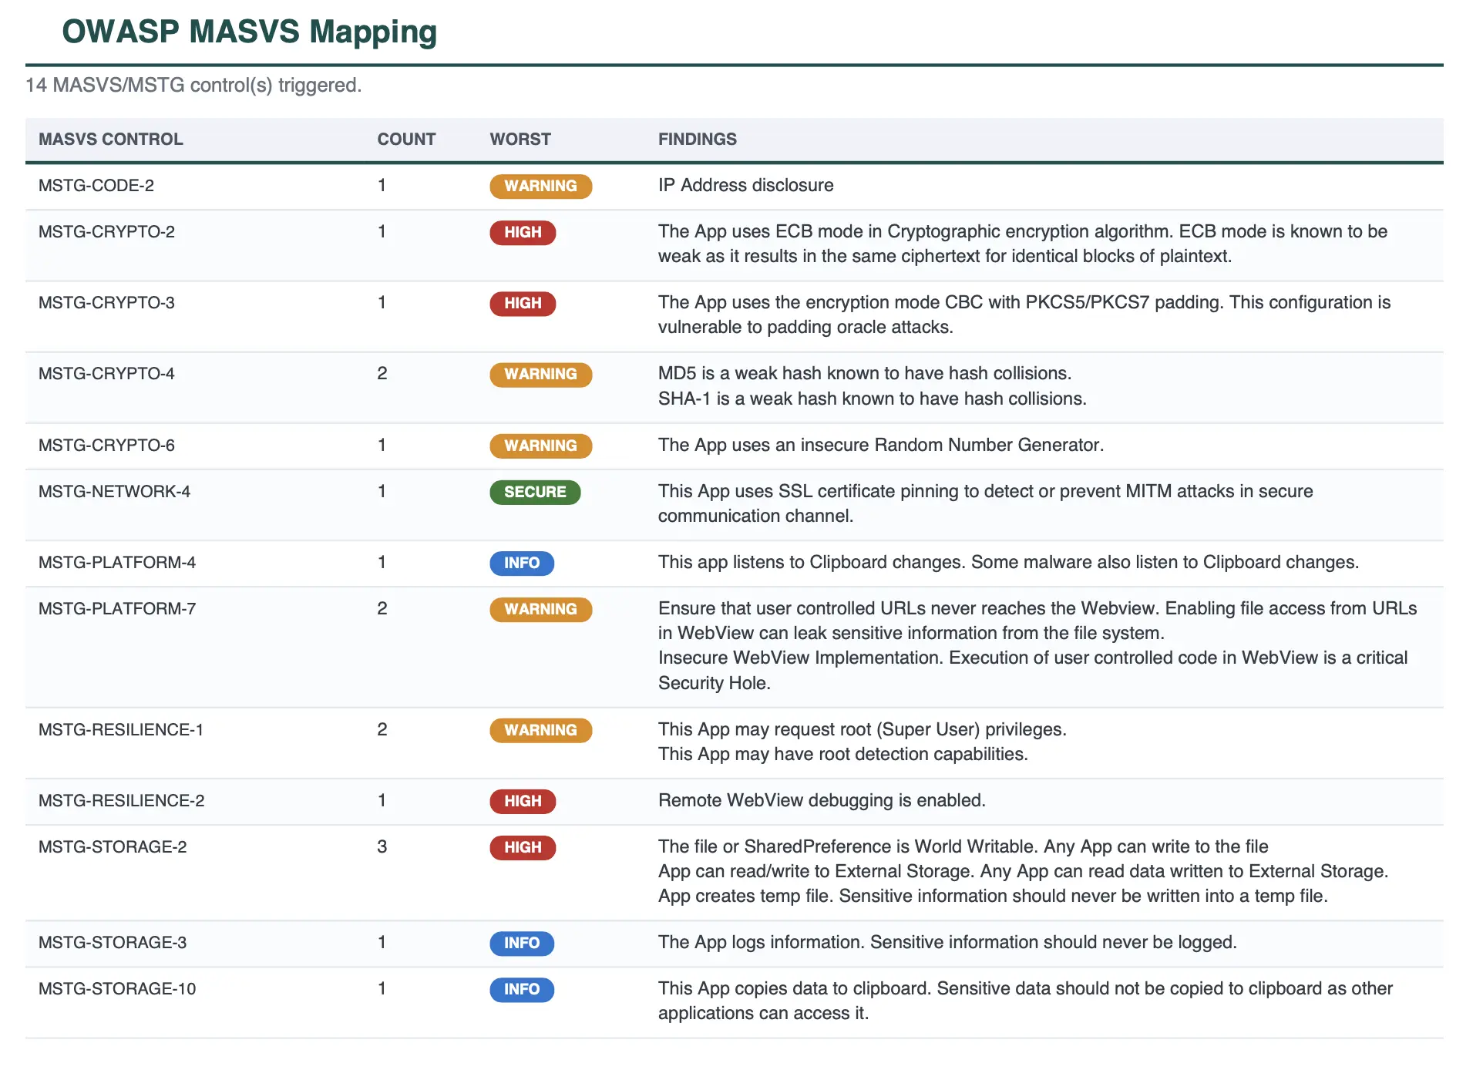Click the WORST column header

tap(520, 140)
